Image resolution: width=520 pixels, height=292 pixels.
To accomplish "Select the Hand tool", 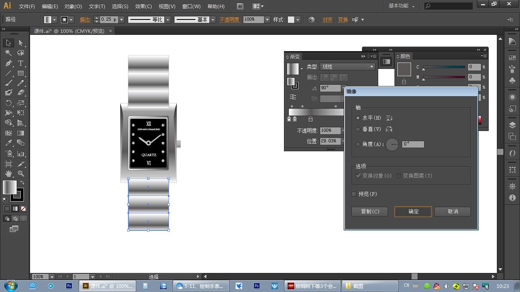I will 9,174.
